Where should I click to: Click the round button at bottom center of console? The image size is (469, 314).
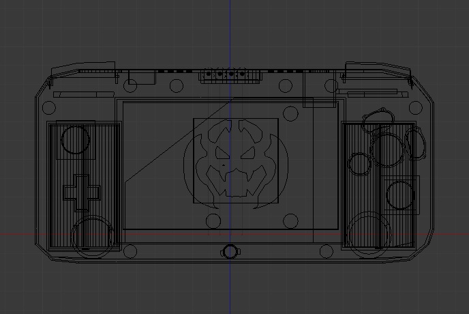click(x=230, y=252)
